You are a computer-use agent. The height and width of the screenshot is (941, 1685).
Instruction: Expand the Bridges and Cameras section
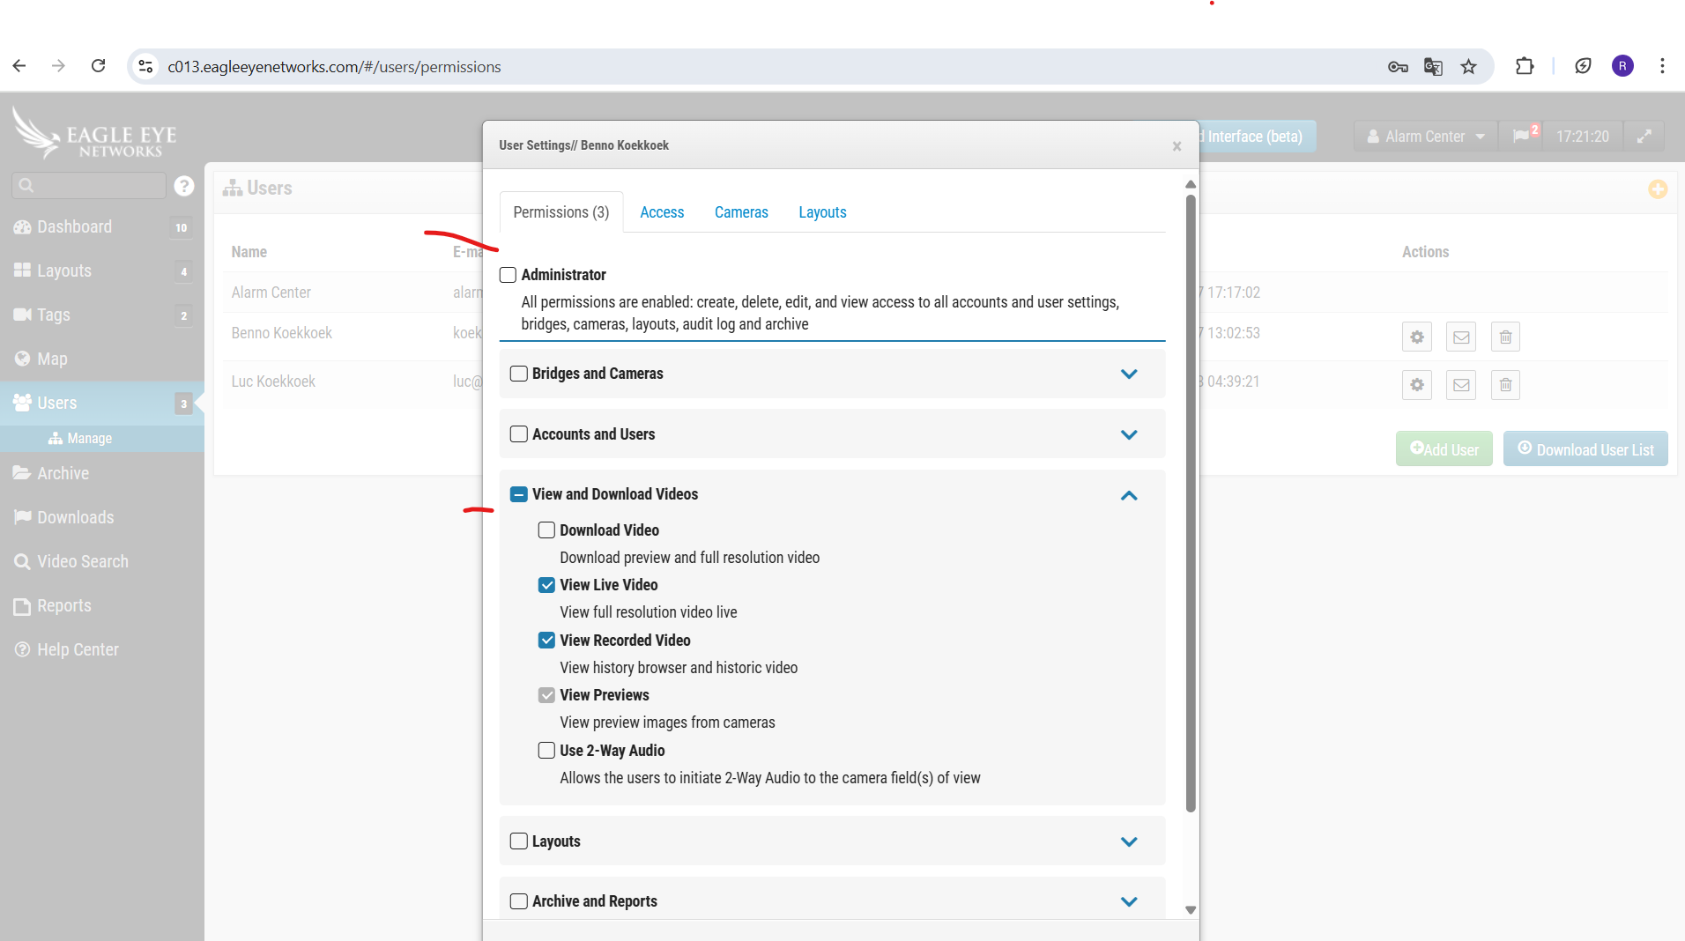pos(1129,374)
